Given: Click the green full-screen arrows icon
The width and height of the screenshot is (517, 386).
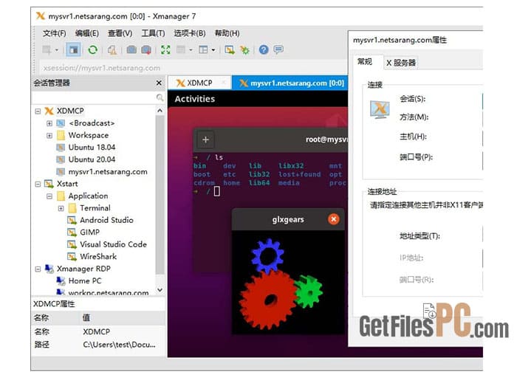Looking at the screenshot, I should 165,50.
